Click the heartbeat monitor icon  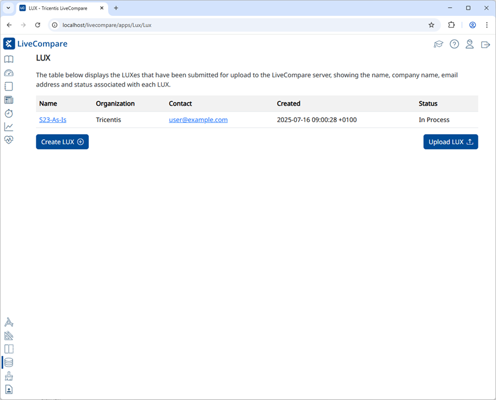[8, 140]
